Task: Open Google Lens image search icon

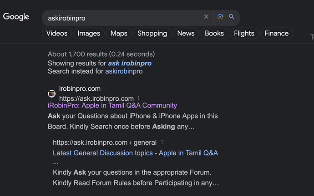Action: 220,17
